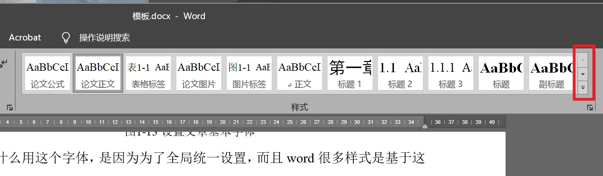Click the 操作说明搜索 search box
The height and width of the screenshot is (176, 603).
105,38
